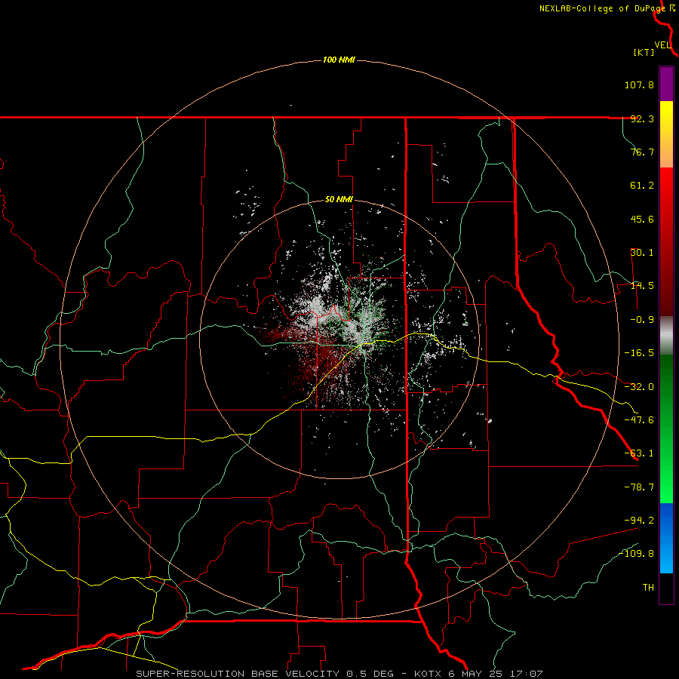Click the yellow-orange segment of velocity color bar
This screenshot has width=679, height=679.
(x=666, y=134)
